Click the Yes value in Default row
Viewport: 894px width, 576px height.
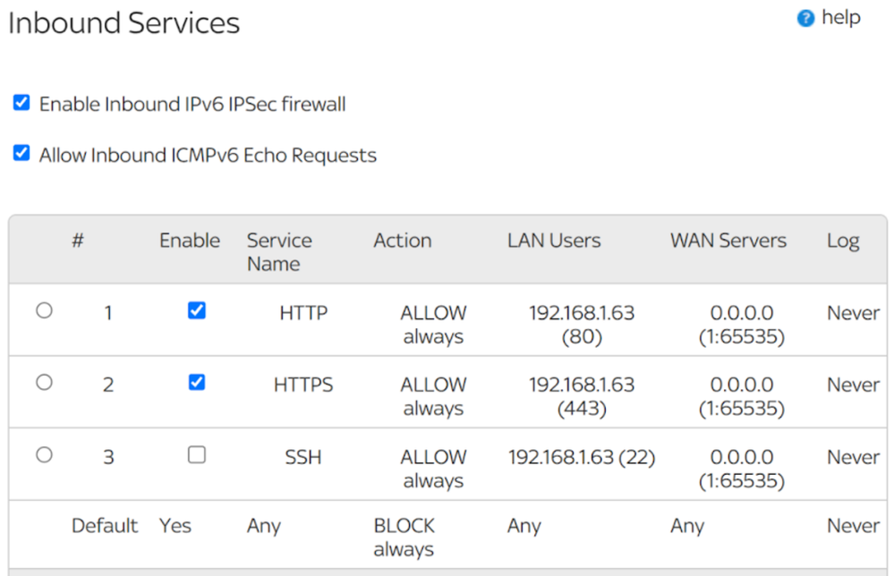click(x=175, y=525)
